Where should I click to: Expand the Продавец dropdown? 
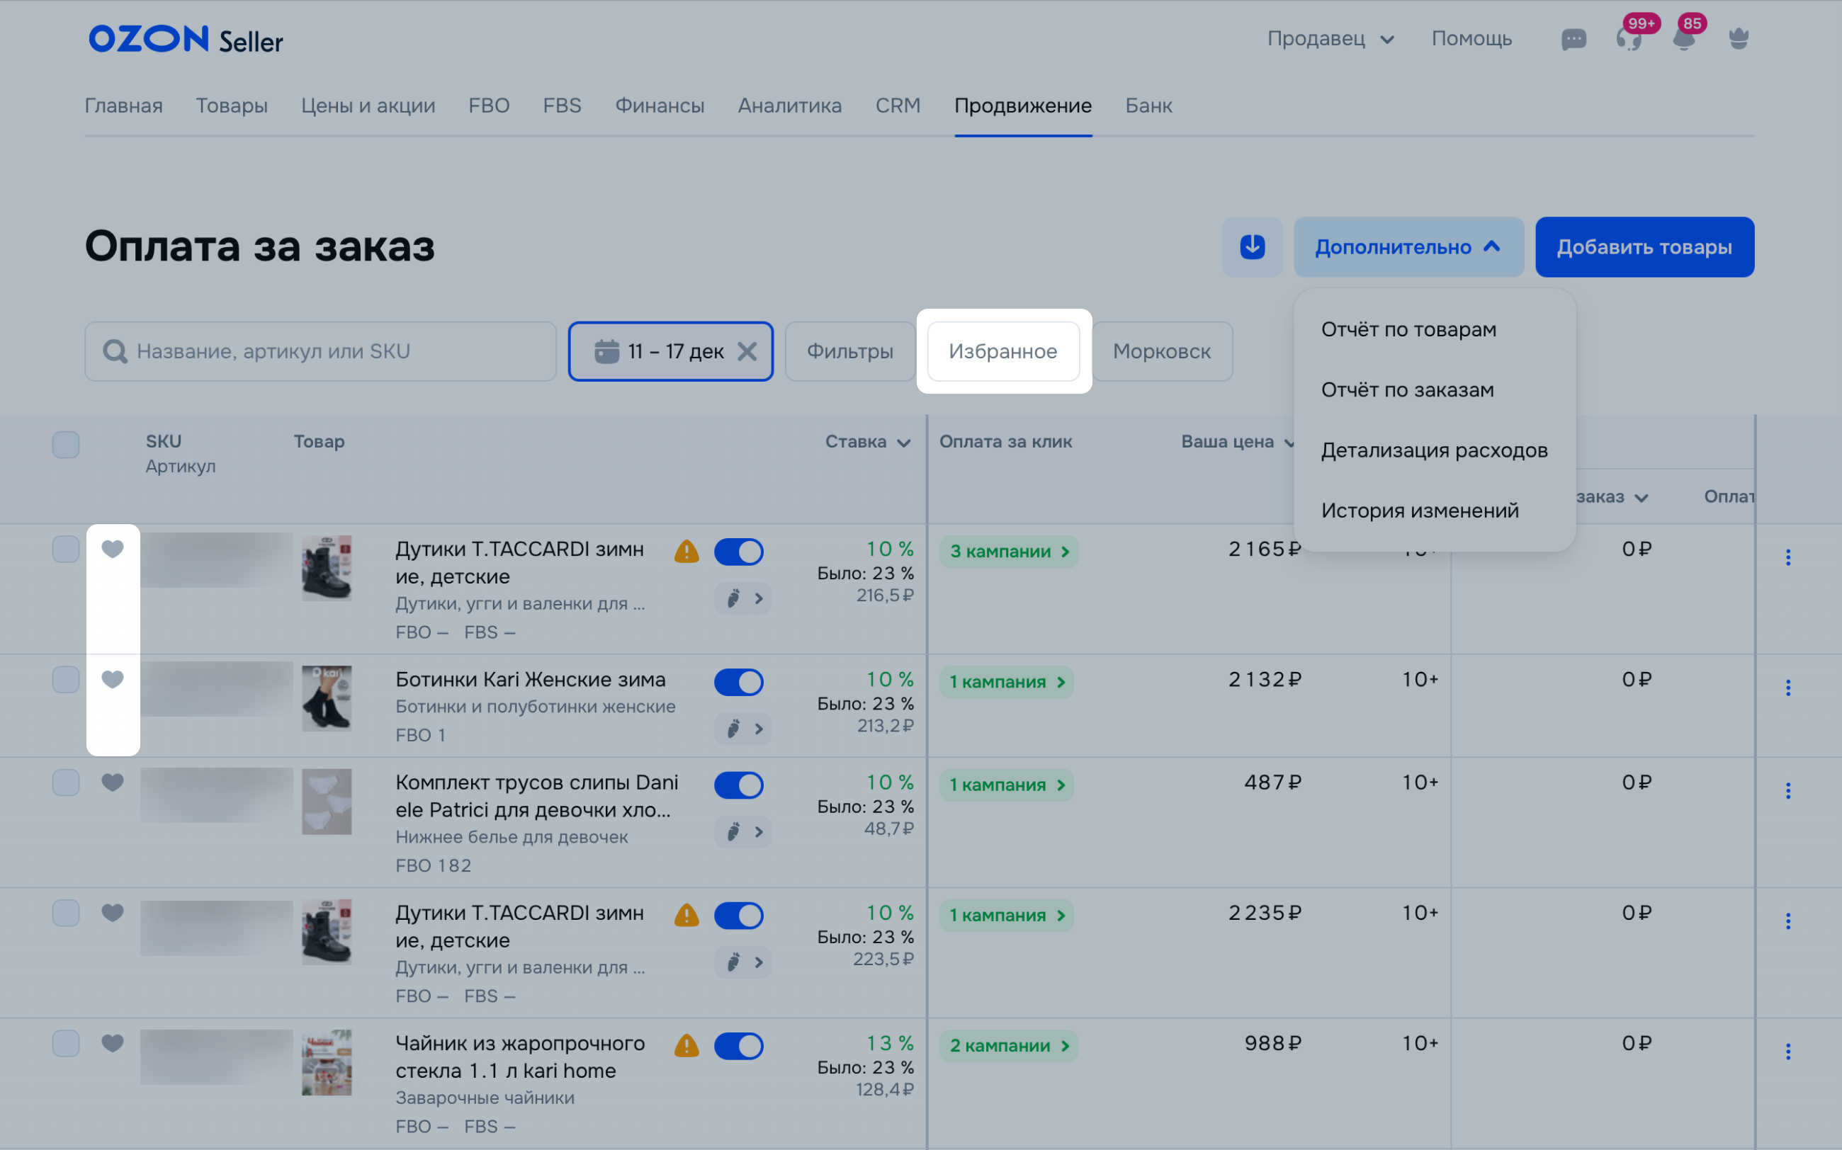point(1330,39)
